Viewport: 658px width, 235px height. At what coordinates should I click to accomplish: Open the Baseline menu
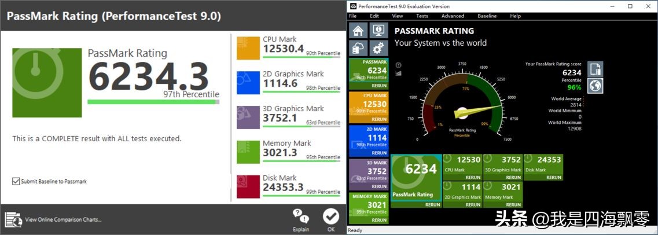(x=487, y=16)
